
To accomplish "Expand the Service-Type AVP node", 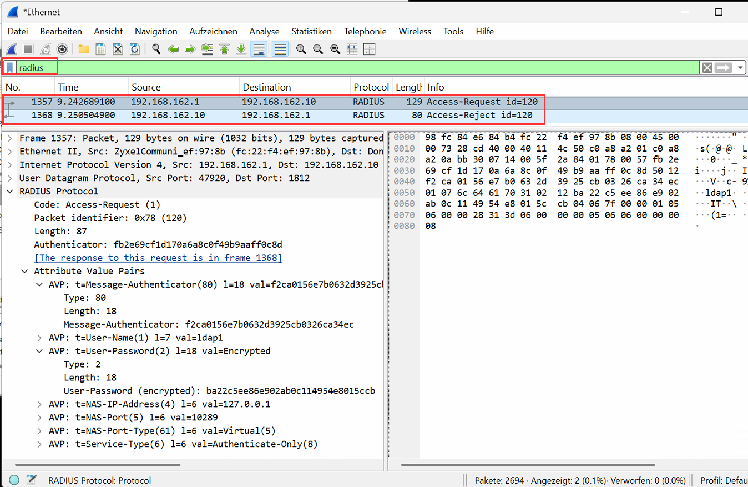I will click(x=39, y=444).
